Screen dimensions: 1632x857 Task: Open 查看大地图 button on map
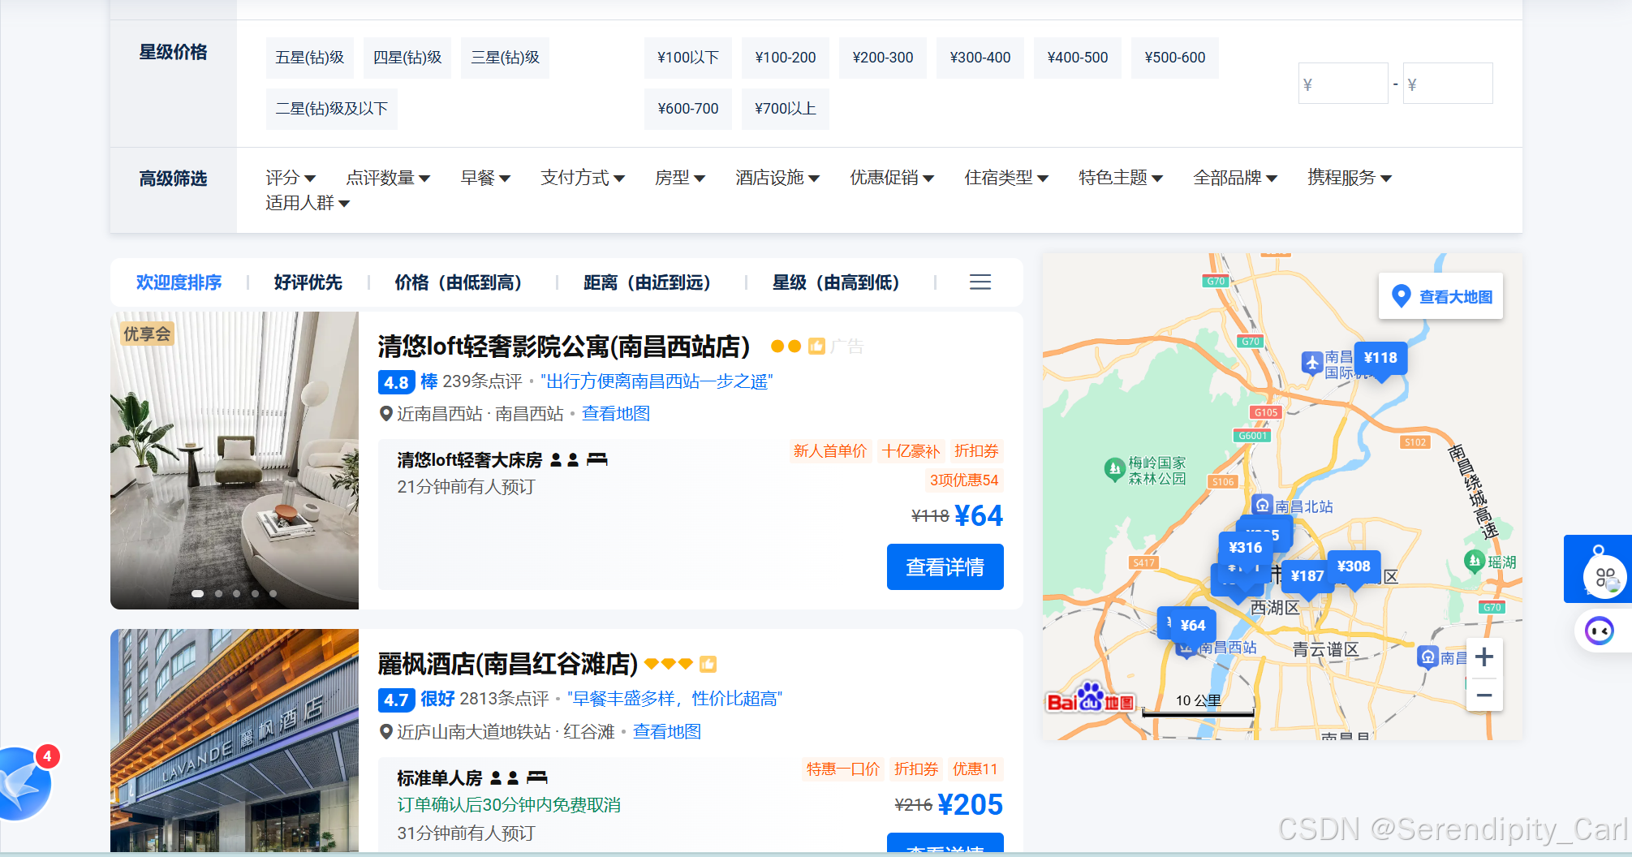click(x=1440, y=296)
